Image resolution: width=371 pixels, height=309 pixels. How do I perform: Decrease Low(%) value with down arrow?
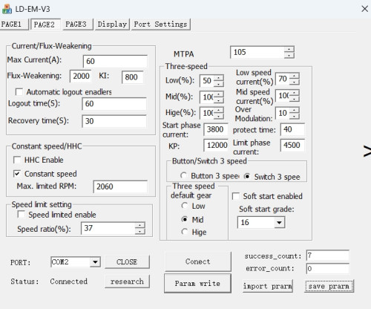click(219, 84)
